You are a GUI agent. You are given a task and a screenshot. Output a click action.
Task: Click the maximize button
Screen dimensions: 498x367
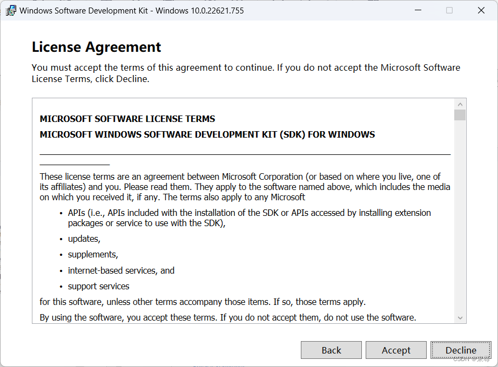[x=449, y=10]
